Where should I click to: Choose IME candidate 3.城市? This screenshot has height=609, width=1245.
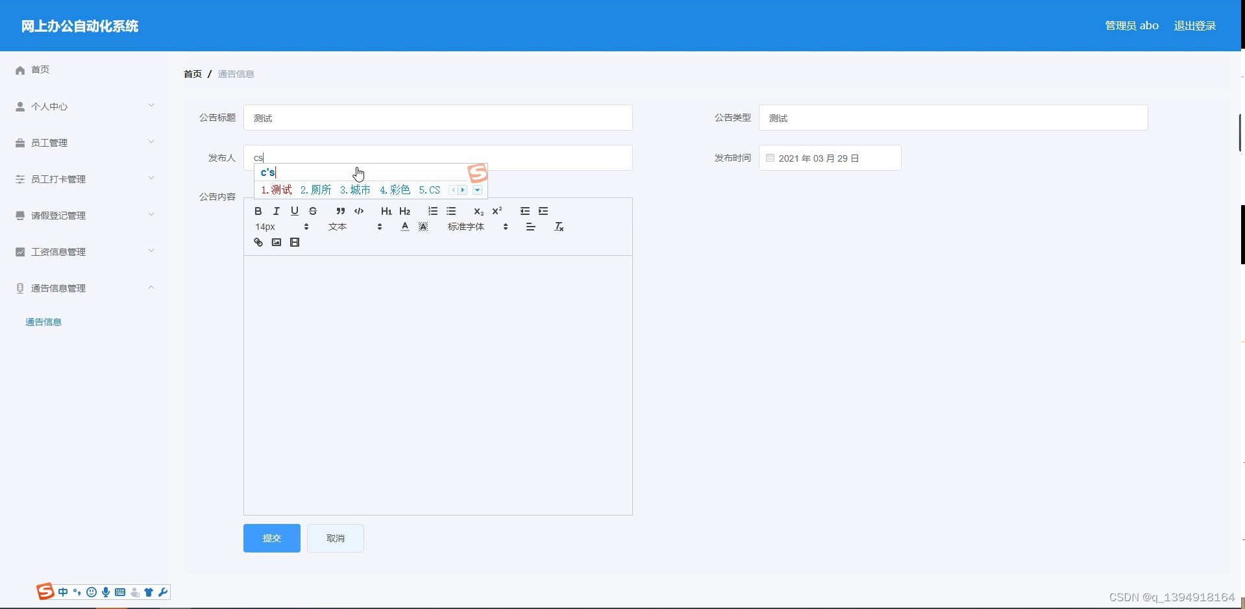[x=355, y=190]
